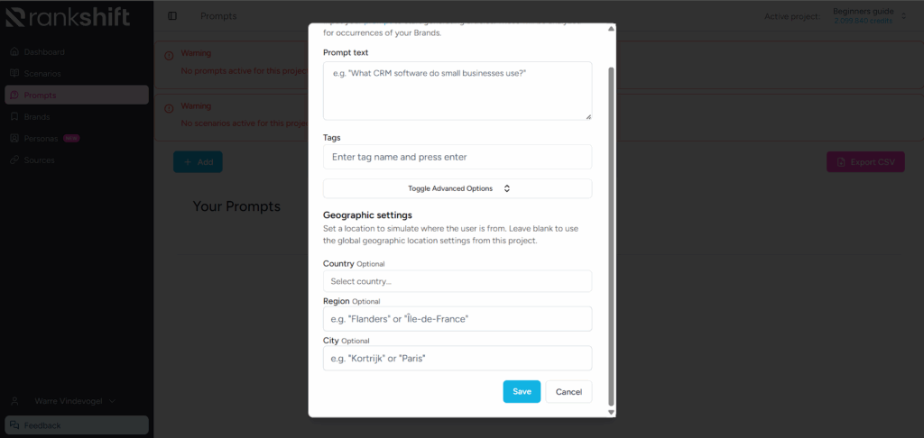Viewport: 924px width, 438px height.
Task: Click the City input field
Action: 457,358
